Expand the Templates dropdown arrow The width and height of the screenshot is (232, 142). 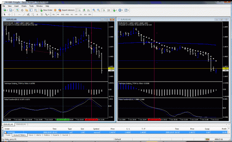(128, 10)
